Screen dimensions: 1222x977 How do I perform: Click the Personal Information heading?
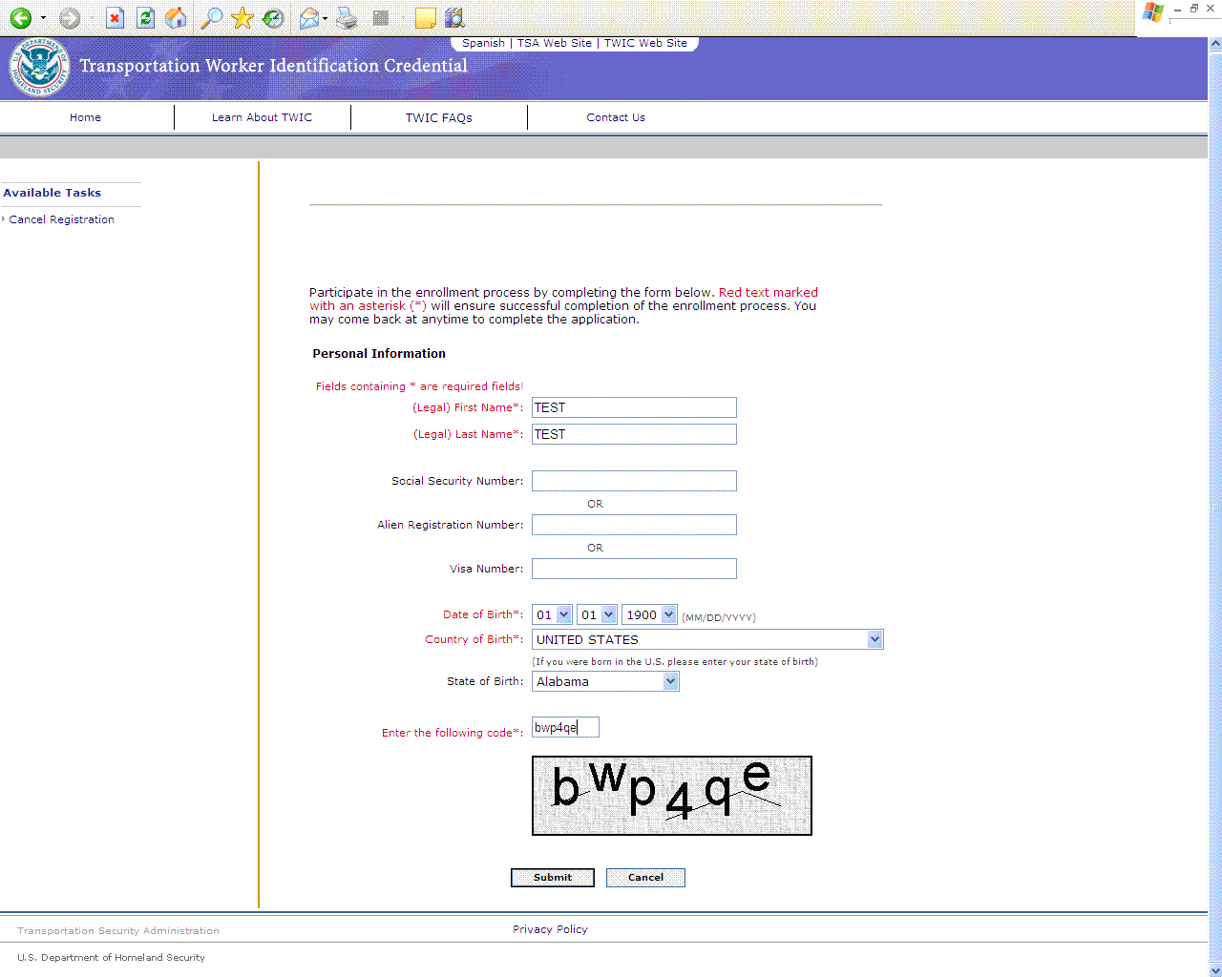[x=379, y=354]
